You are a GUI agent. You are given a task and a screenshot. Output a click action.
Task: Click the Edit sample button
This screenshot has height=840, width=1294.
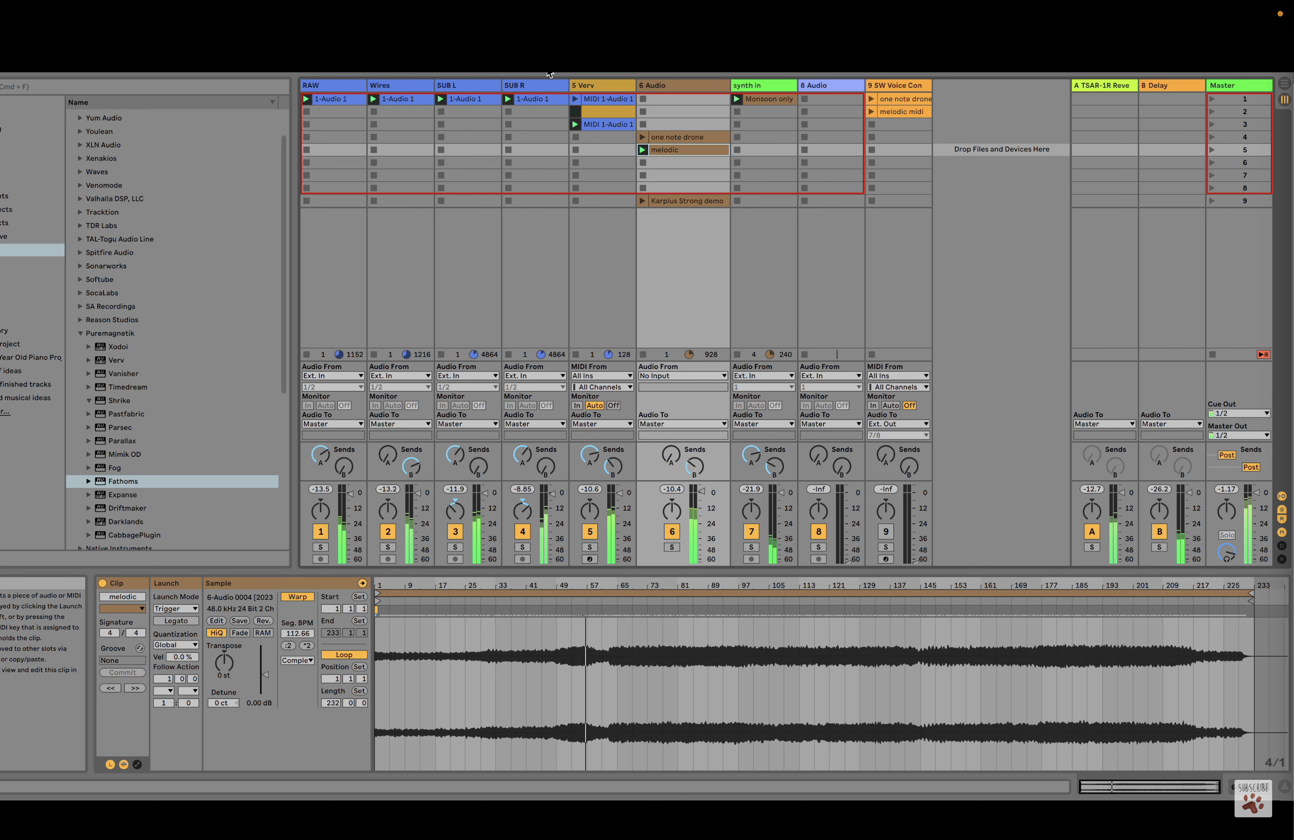217,621
